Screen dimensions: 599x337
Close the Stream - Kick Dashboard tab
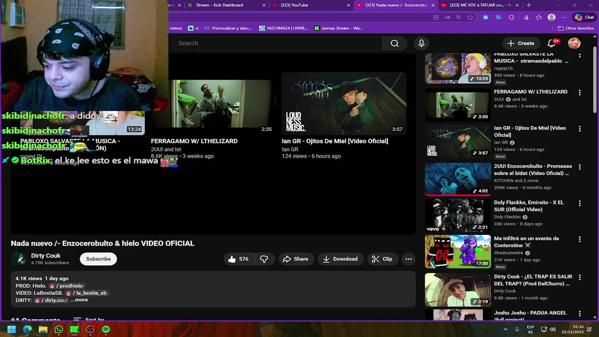click(264, 5)
